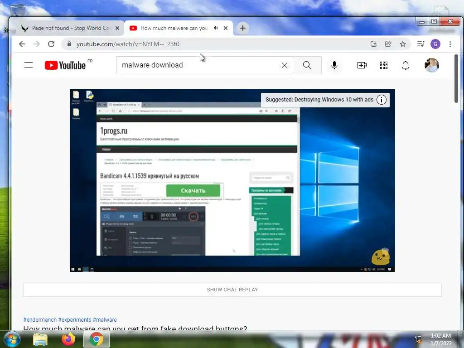
Task: Reload the YouTube page
Action: pos(51,44)
